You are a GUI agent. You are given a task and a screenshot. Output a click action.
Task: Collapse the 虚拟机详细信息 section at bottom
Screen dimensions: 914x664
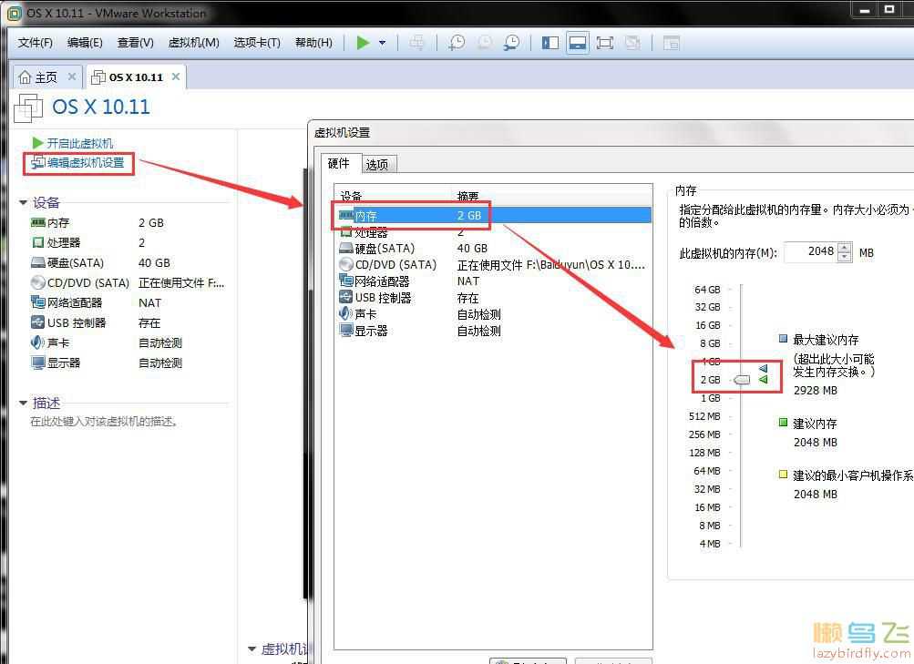click(x=252, y=649)
